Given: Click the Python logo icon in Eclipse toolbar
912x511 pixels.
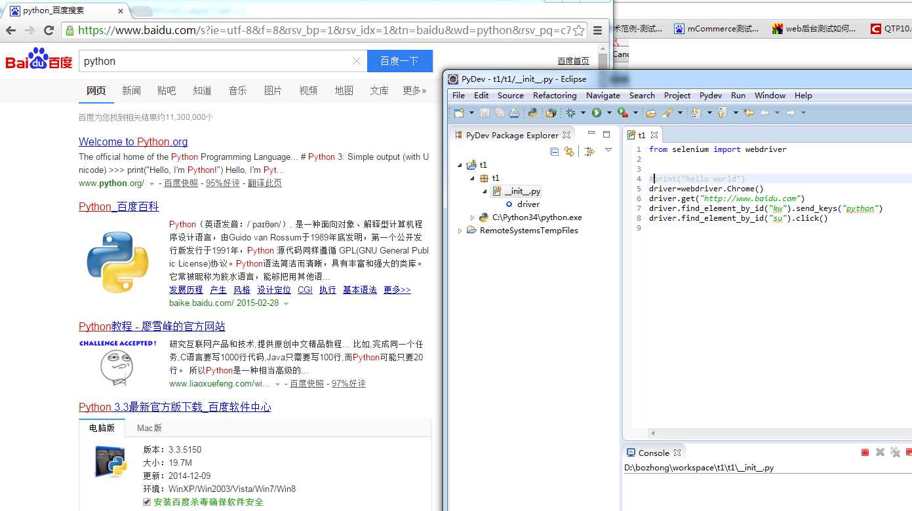Looking at the screenshot, I should tap(532, 113).
